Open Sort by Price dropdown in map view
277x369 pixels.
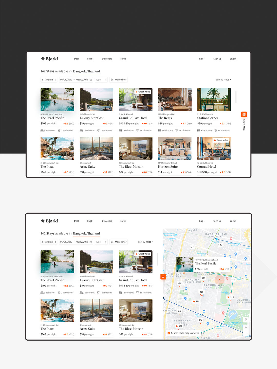146,242
